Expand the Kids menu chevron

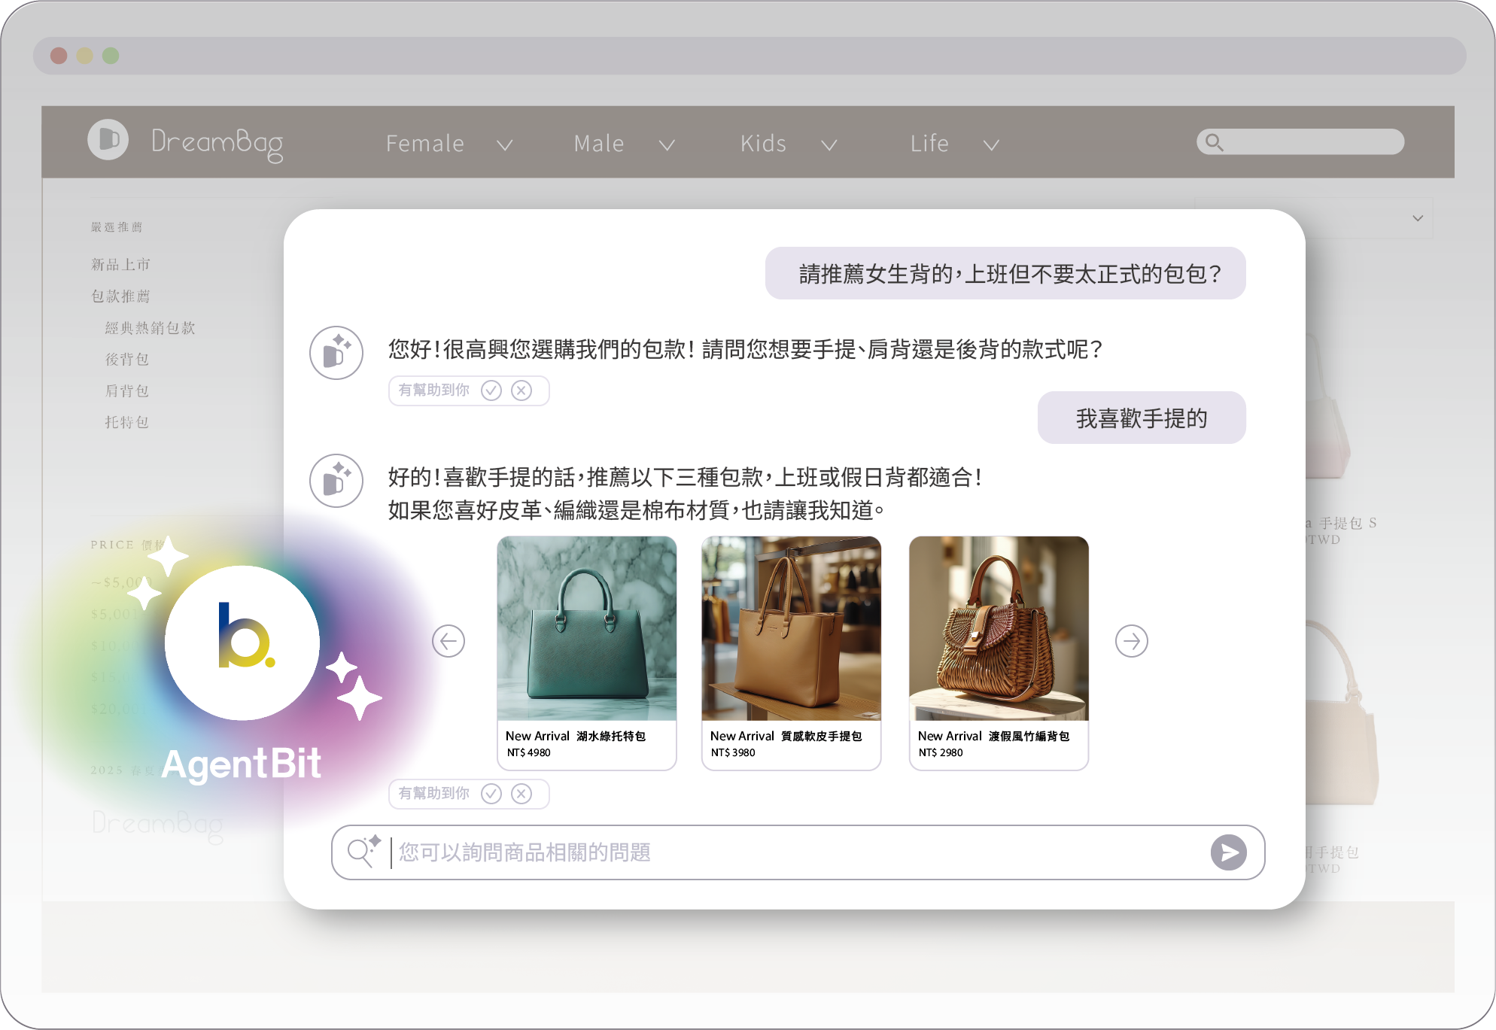(x=829, y=144)
